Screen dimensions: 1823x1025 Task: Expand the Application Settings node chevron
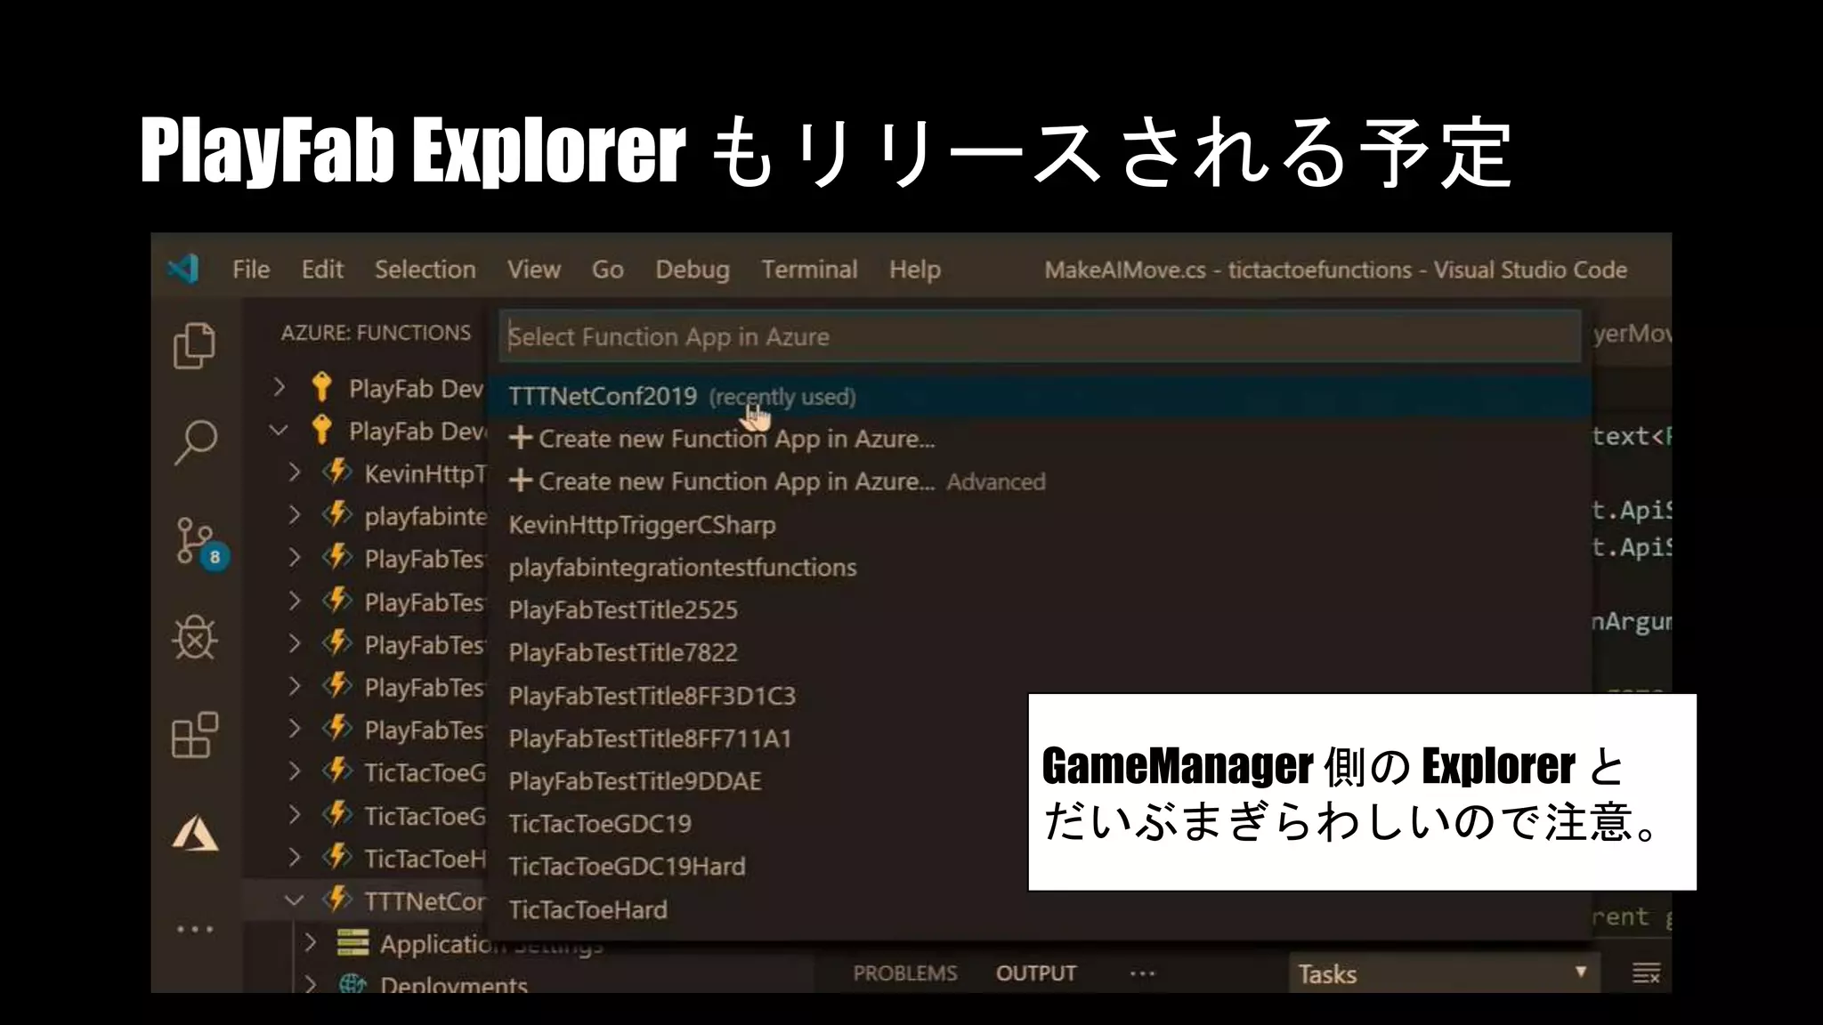[x=310, y=942]
